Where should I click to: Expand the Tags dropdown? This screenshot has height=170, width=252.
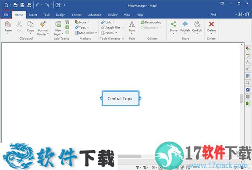point(81,28)
